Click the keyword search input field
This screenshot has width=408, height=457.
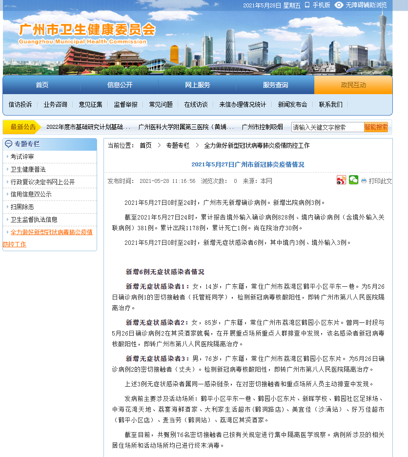click(327, 127)
